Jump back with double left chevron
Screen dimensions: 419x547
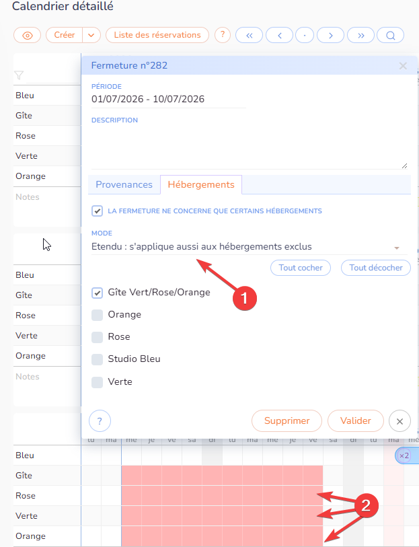coord(249,36)
